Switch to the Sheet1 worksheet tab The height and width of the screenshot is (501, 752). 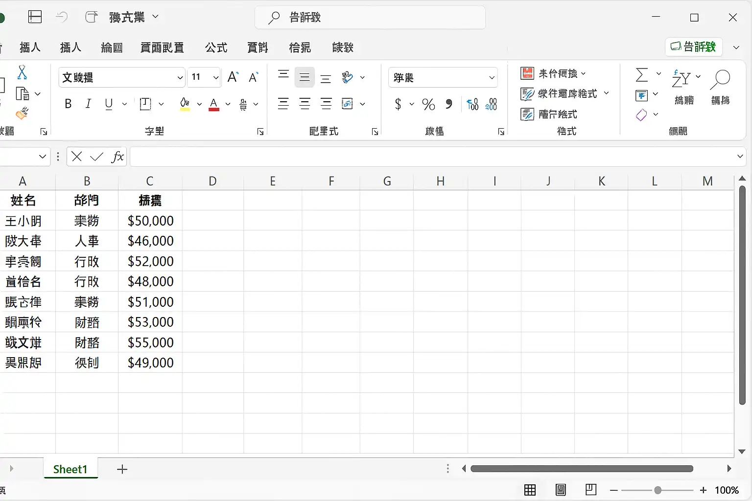pos(70,469)
